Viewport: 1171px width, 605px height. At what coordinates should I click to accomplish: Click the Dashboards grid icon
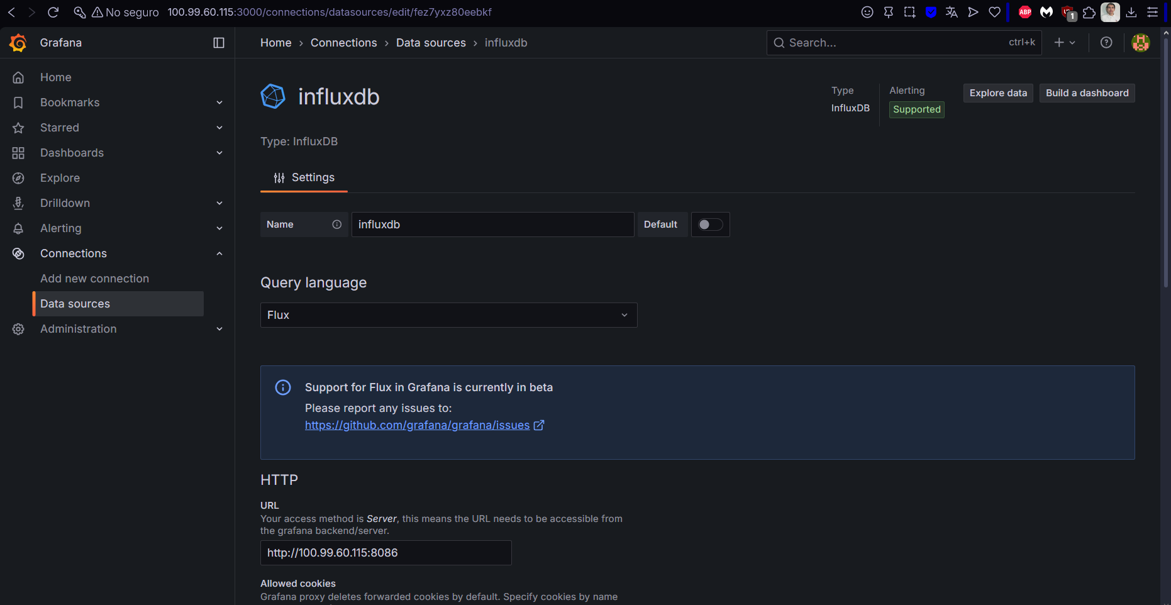coord(18,153)
